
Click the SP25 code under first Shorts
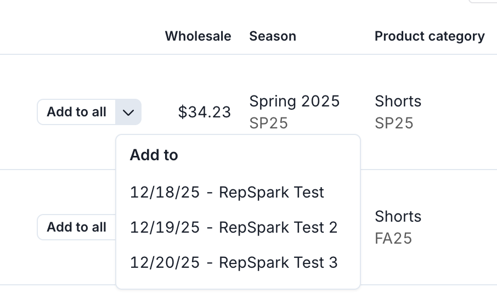tap(394, 123)
